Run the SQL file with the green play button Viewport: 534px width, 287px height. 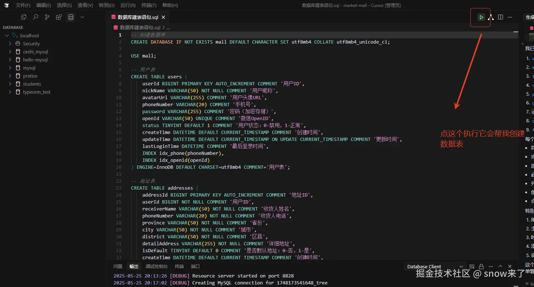pyautogui.click(x=481, y=17)
